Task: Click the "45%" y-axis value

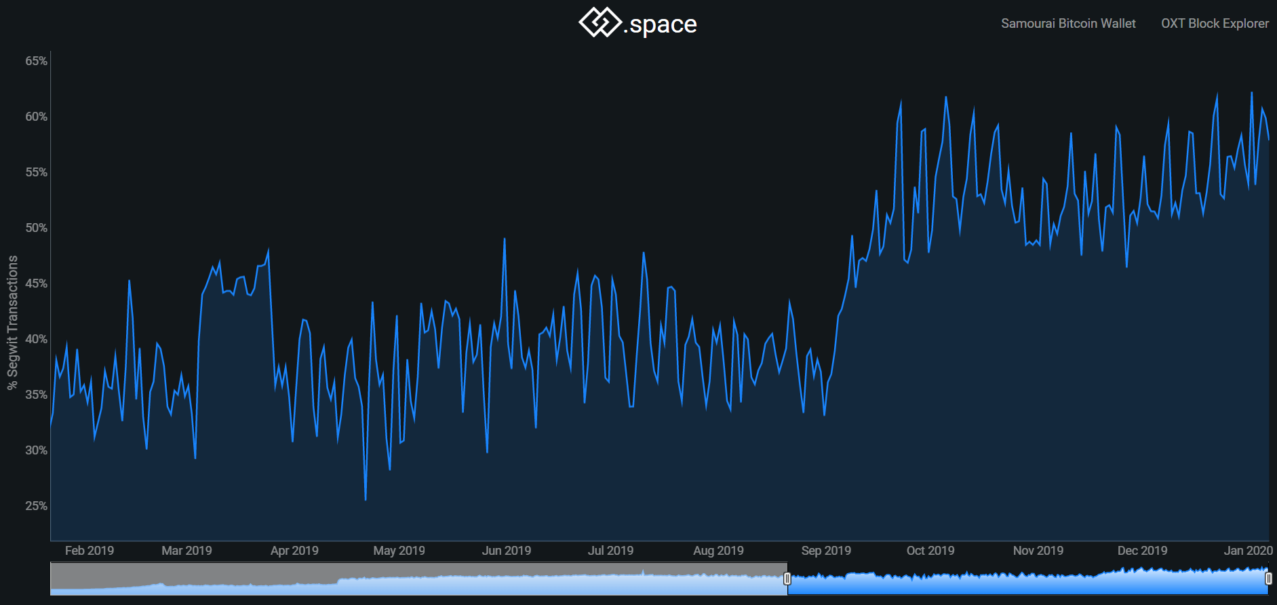Action: tap(37, 284)
